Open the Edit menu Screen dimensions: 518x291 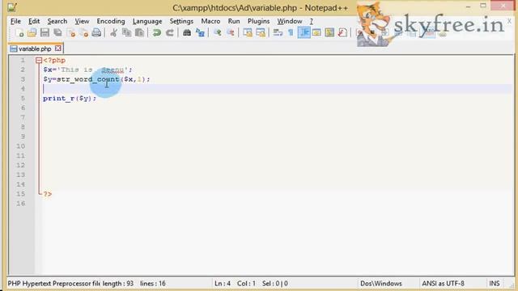click(34, 21)
